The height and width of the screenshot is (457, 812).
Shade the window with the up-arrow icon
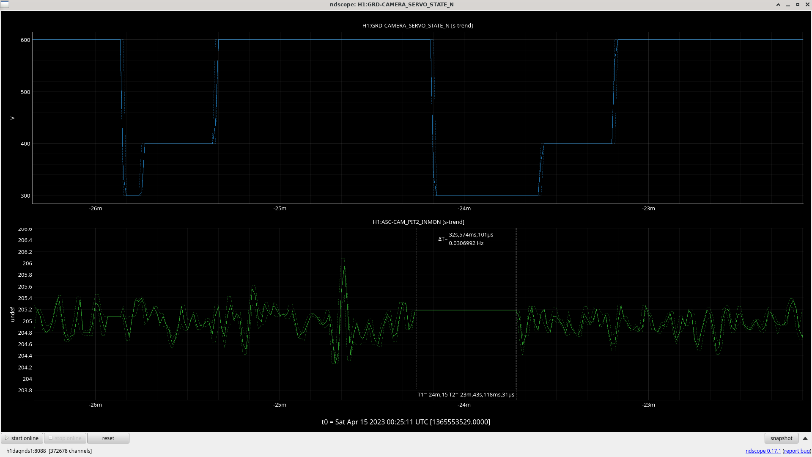pyautogui.click(x=778, y=4)
